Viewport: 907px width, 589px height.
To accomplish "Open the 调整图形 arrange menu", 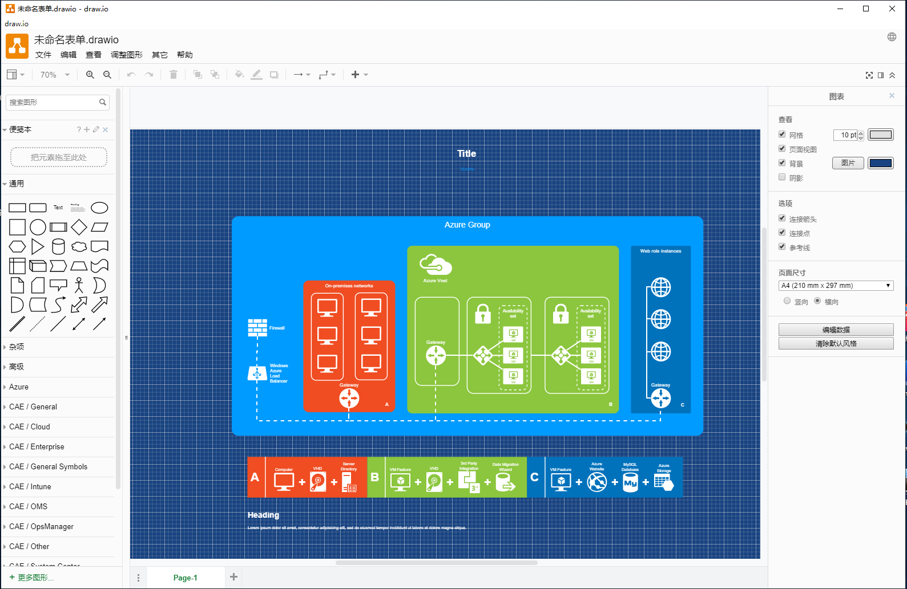I will point(127,55).
